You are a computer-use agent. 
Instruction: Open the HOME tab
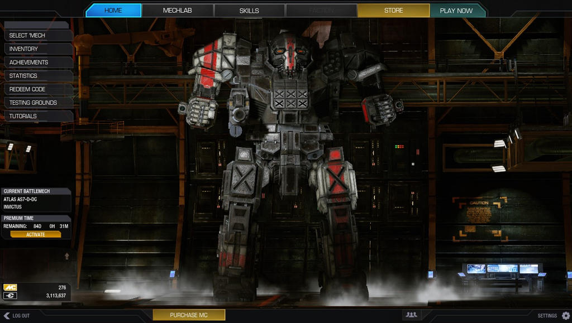coord(113,11)
